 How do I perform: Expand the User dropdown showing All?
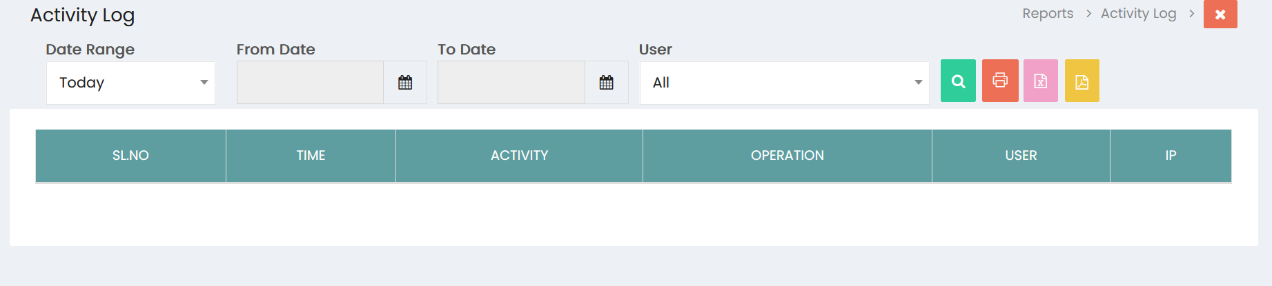[785, 83]
